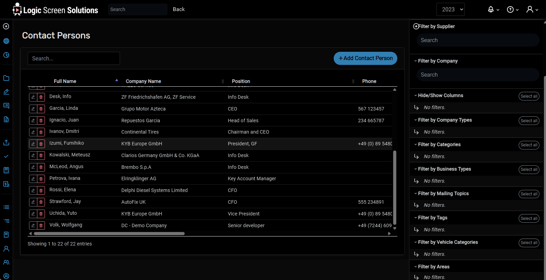Open the pie chart icon in sidebar

[x=6, y=55]
